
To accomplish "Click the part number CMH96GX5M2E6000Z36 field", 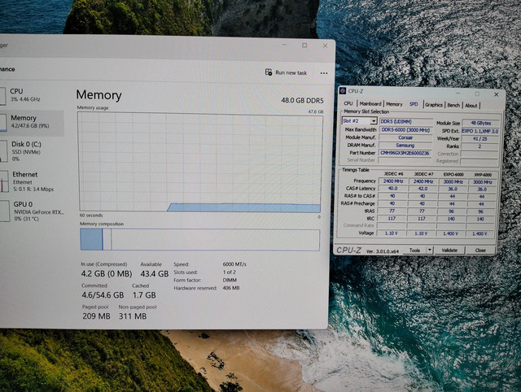I will click(405, 153).
